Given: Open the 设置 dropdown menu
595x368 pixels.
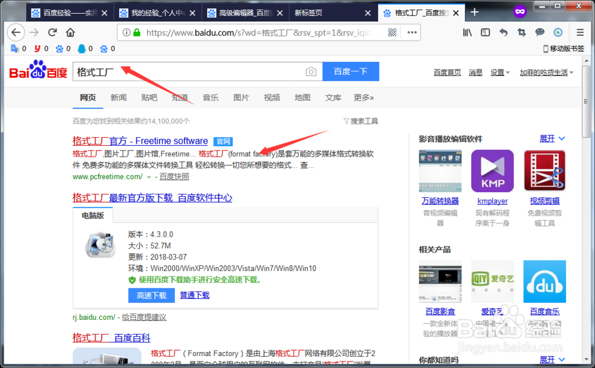Looking at the screenshot, I should [500, 73].
